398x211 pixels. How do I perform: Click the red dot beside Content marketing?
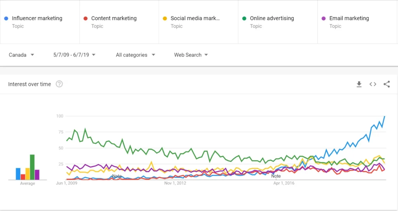[x=86, y=18]
